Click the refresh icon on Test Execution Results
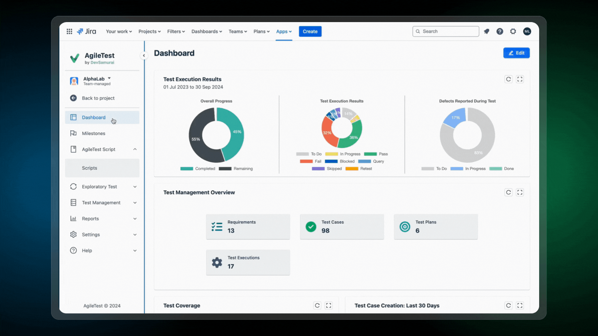Screen dimensions: 598x336 (x=508, y=79)
